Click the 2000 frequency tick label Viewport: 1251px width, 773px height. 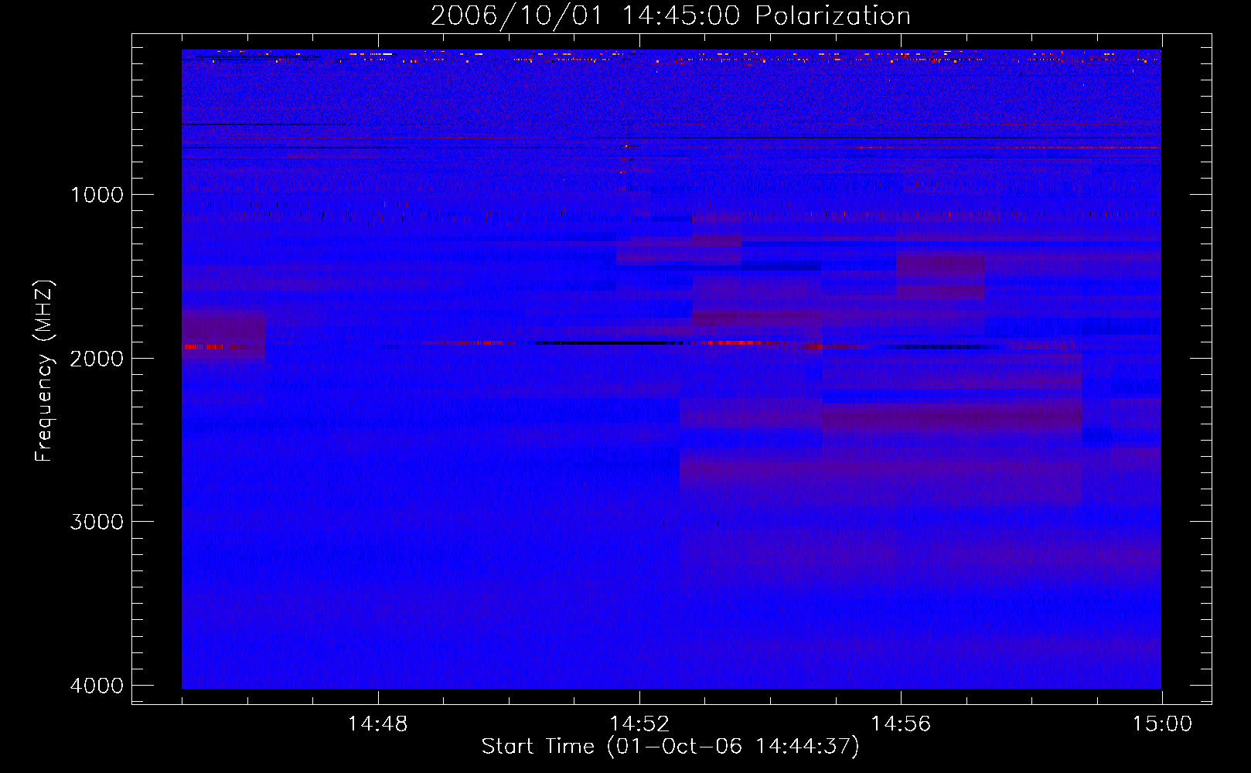tap(97, 358)
